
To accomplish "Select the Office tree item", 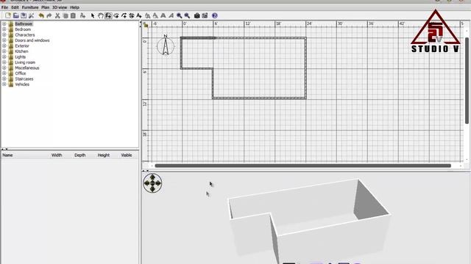I will point(21,73).
